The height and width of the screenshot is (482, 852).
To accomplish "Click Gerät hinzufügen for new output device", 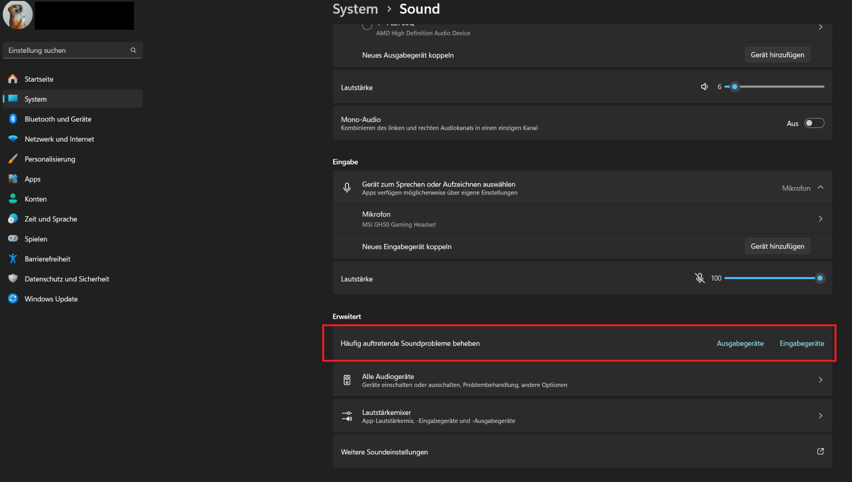I will coord(777,55).
